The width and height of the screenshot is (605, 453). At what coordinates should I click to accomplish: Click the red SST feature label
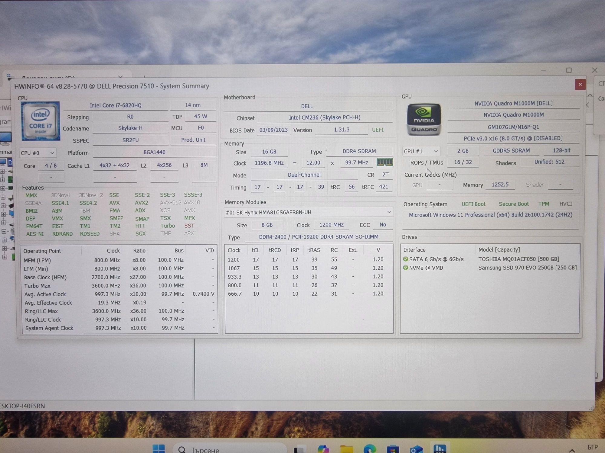(x=189, y=226)
